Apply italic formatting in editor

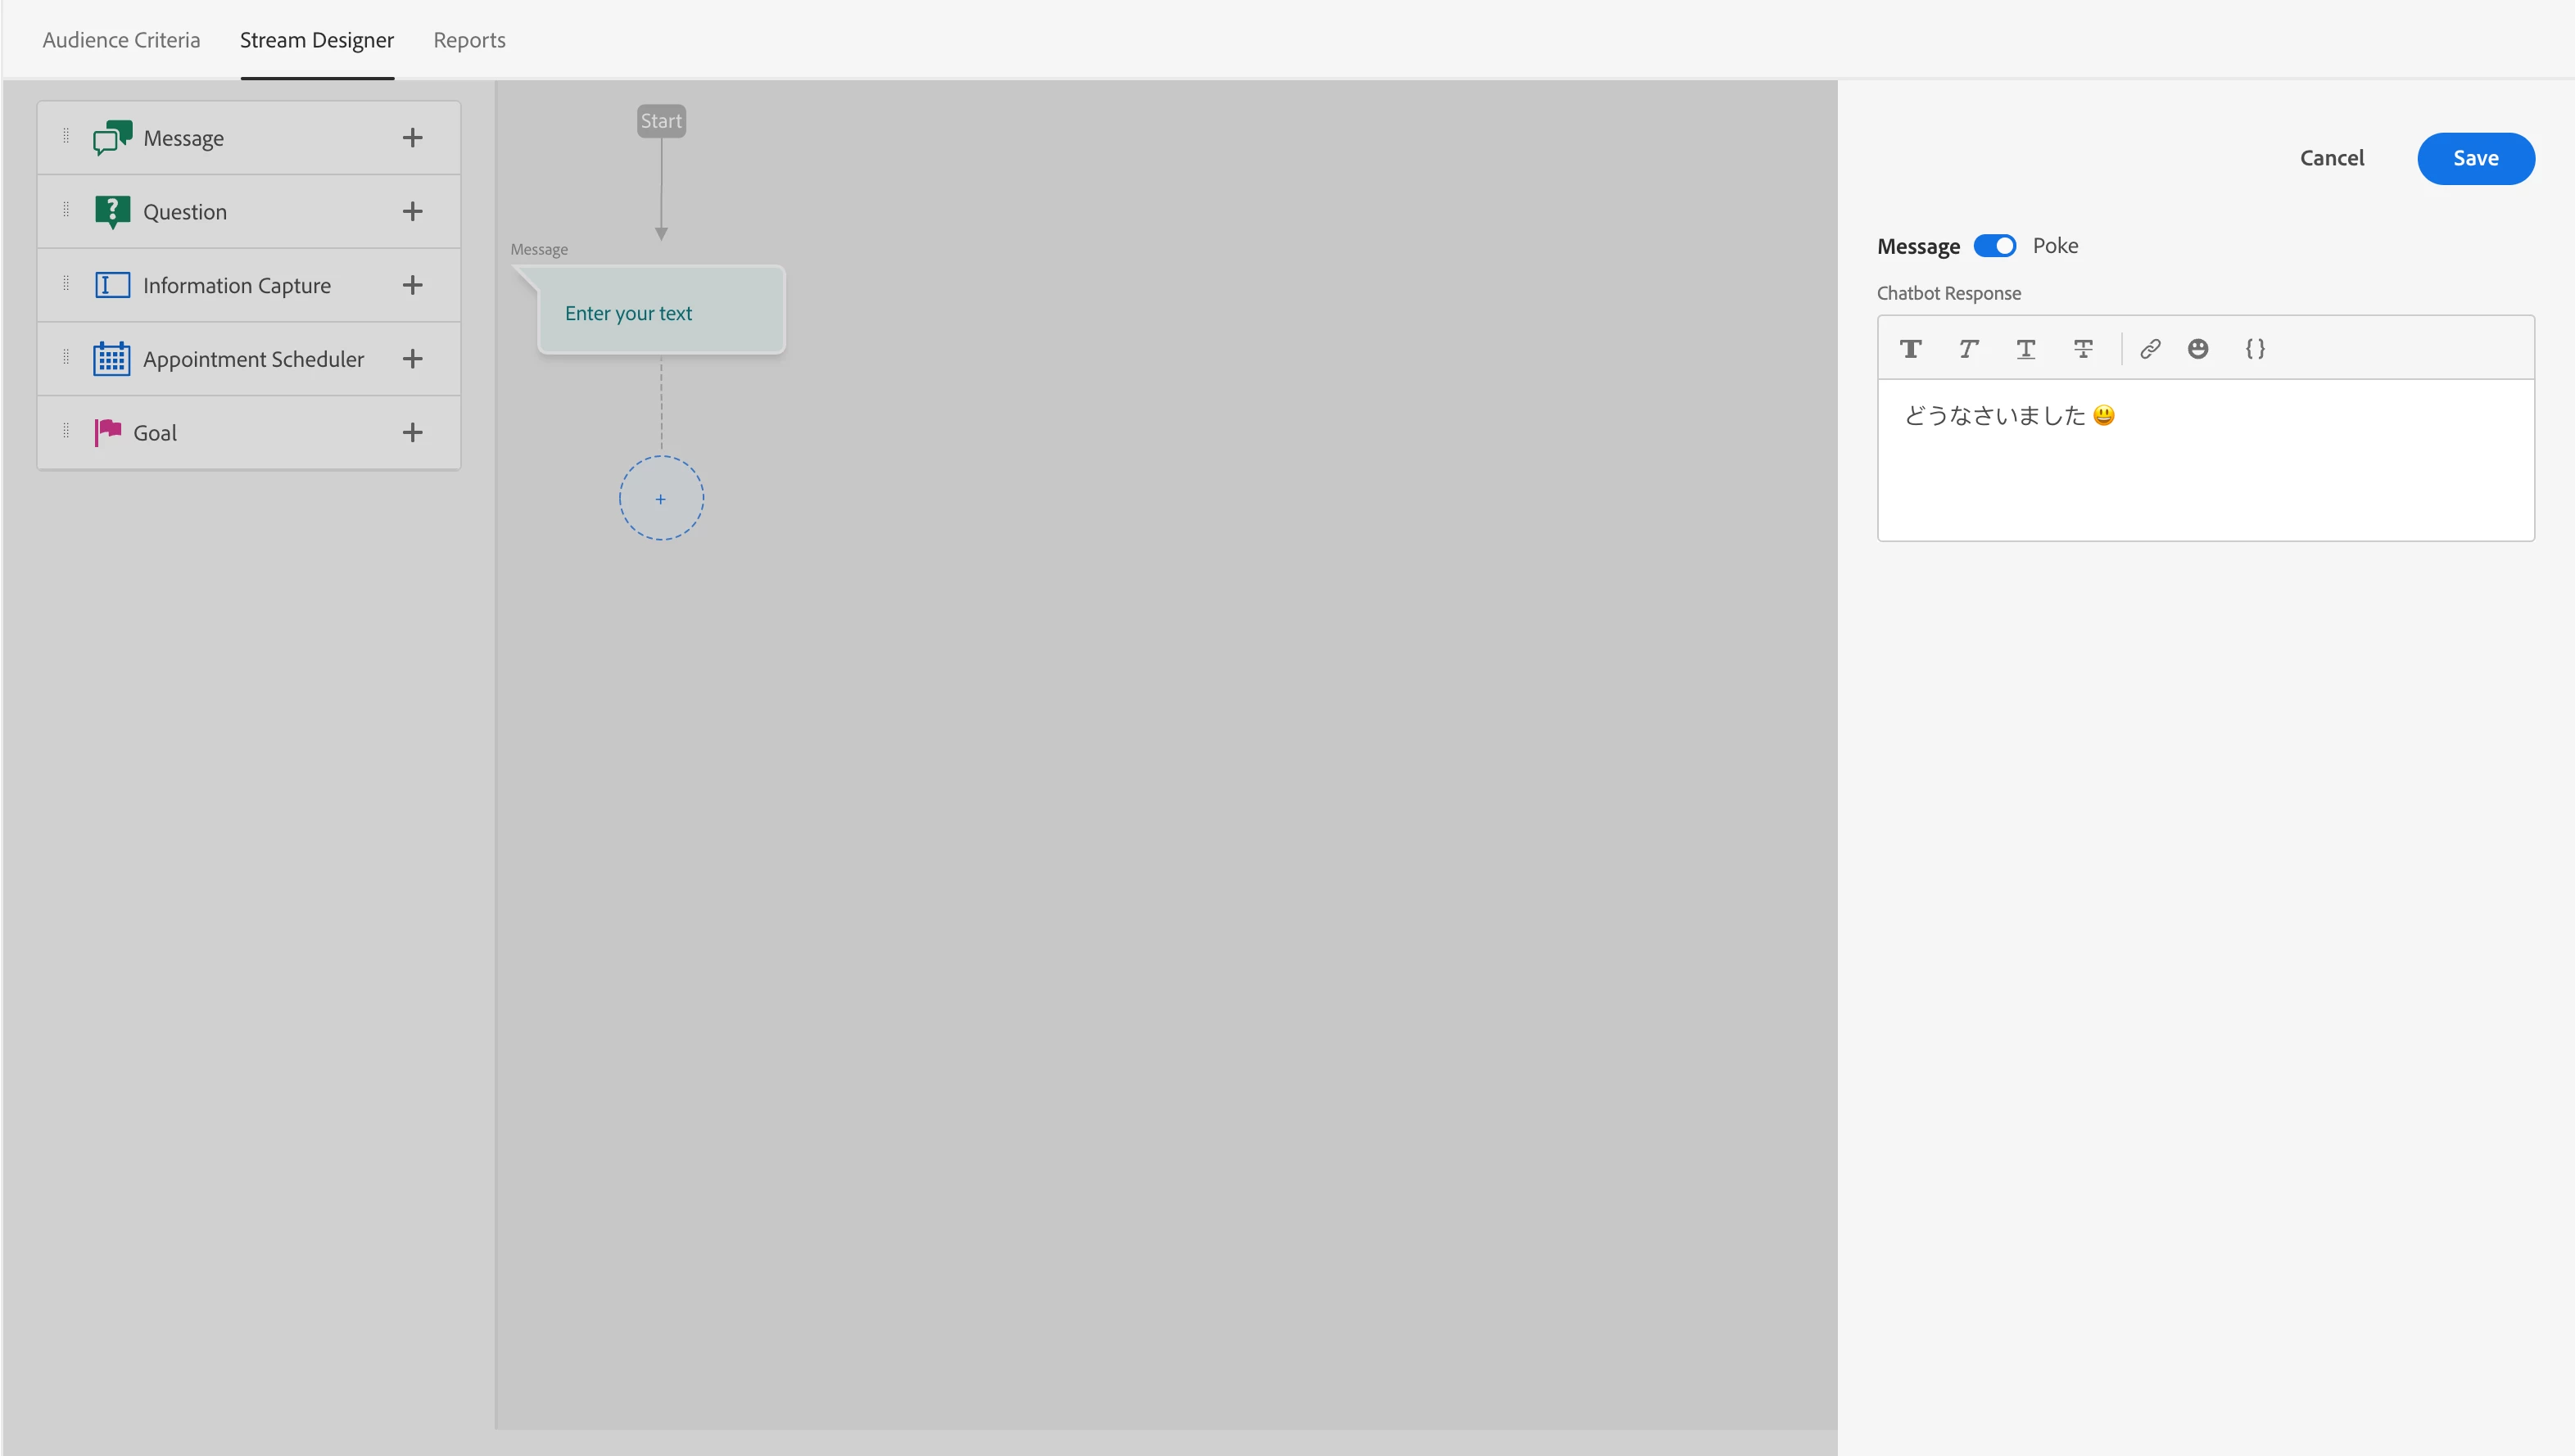pos(1968,348)
